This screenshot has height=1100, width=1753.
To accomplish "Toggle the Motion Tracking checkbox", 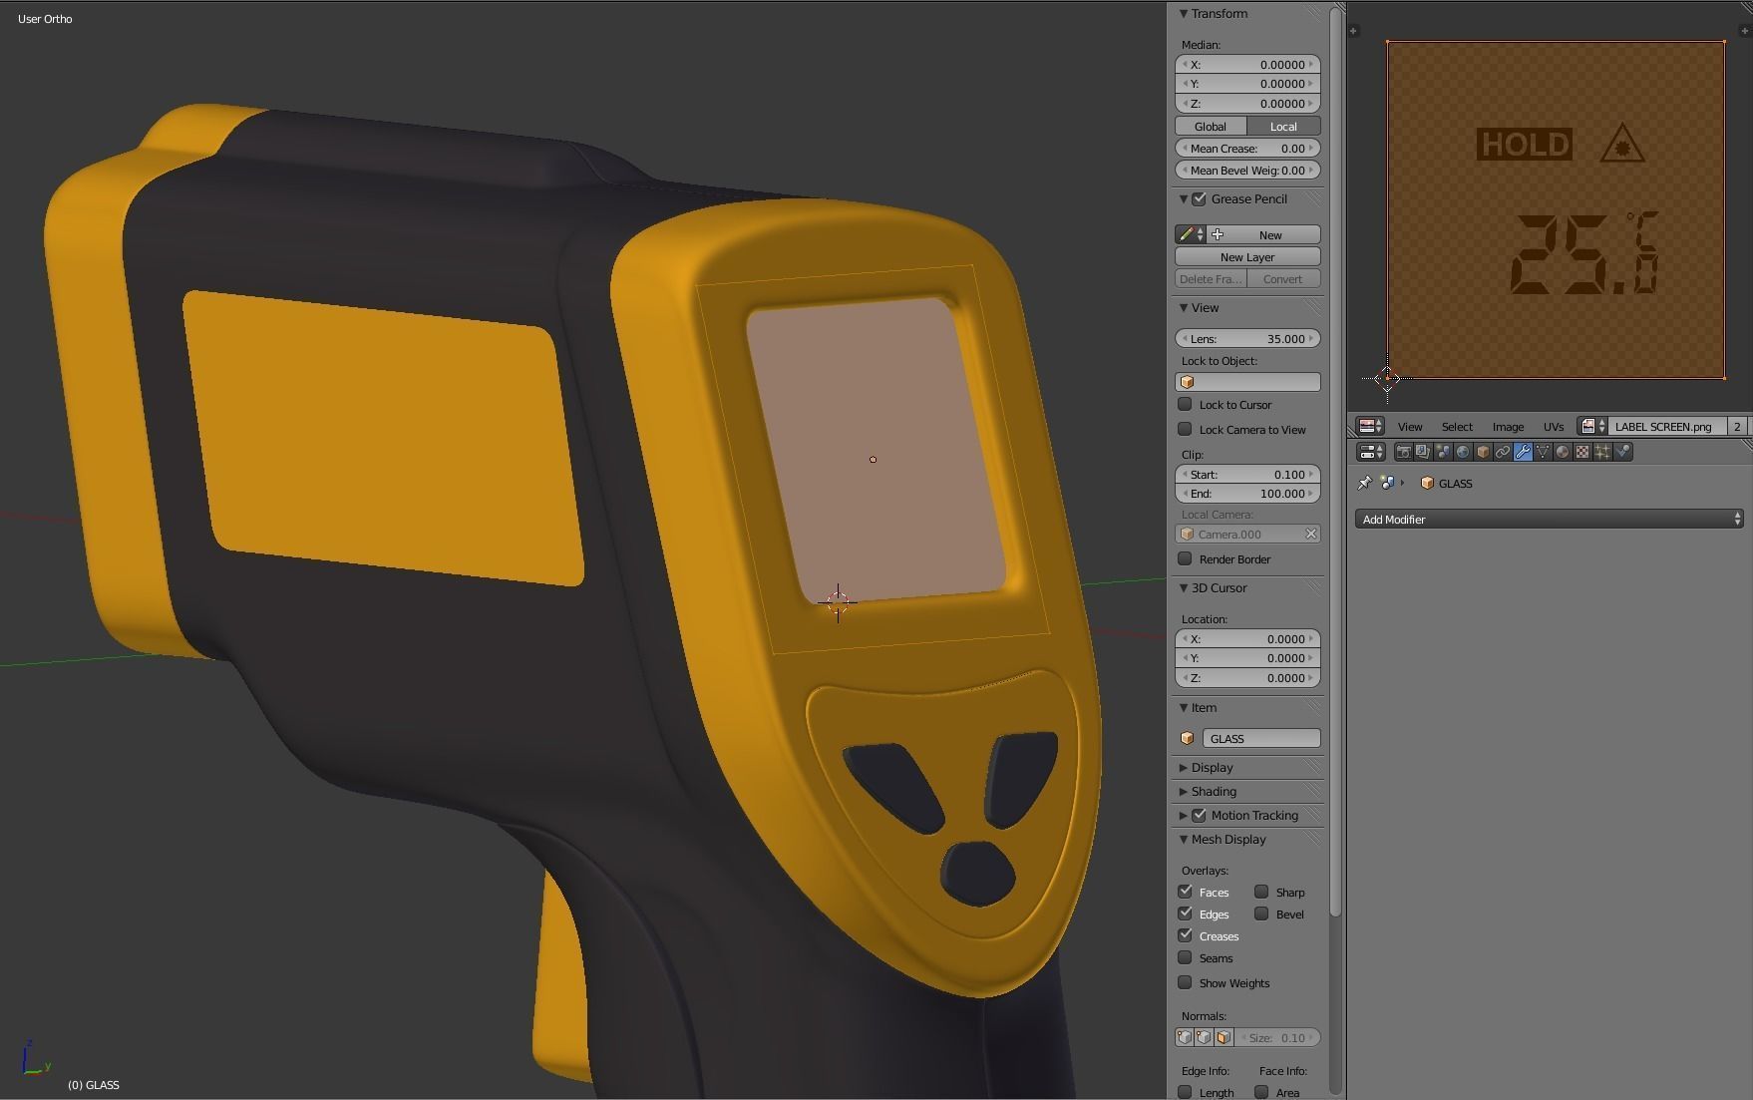I will (1200, 815).
